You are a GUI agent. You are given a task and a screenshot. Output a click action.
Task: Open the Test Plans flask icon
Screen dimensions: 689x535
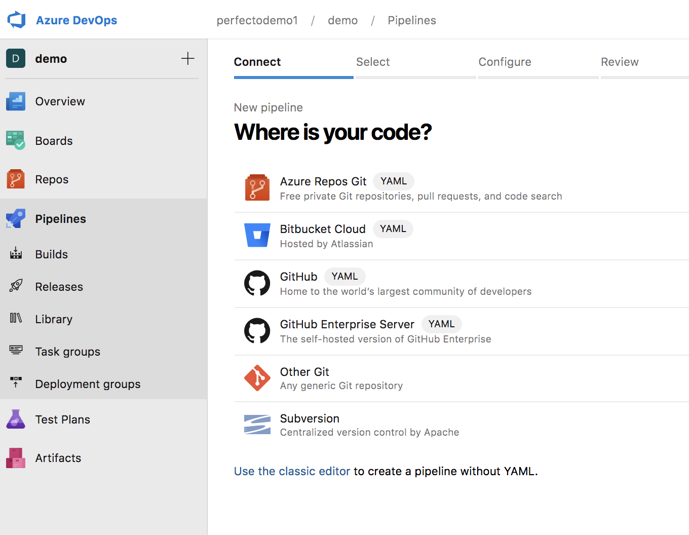tap(16, 419)
